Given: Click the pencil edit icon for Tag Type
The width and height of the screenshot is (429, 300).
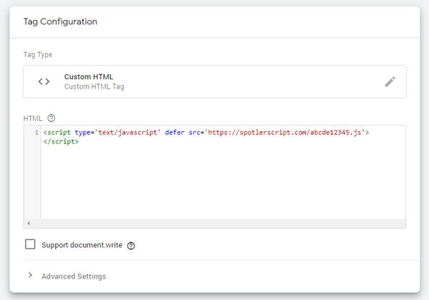Looking at the screenshot, I should click(x=390, y=81).
